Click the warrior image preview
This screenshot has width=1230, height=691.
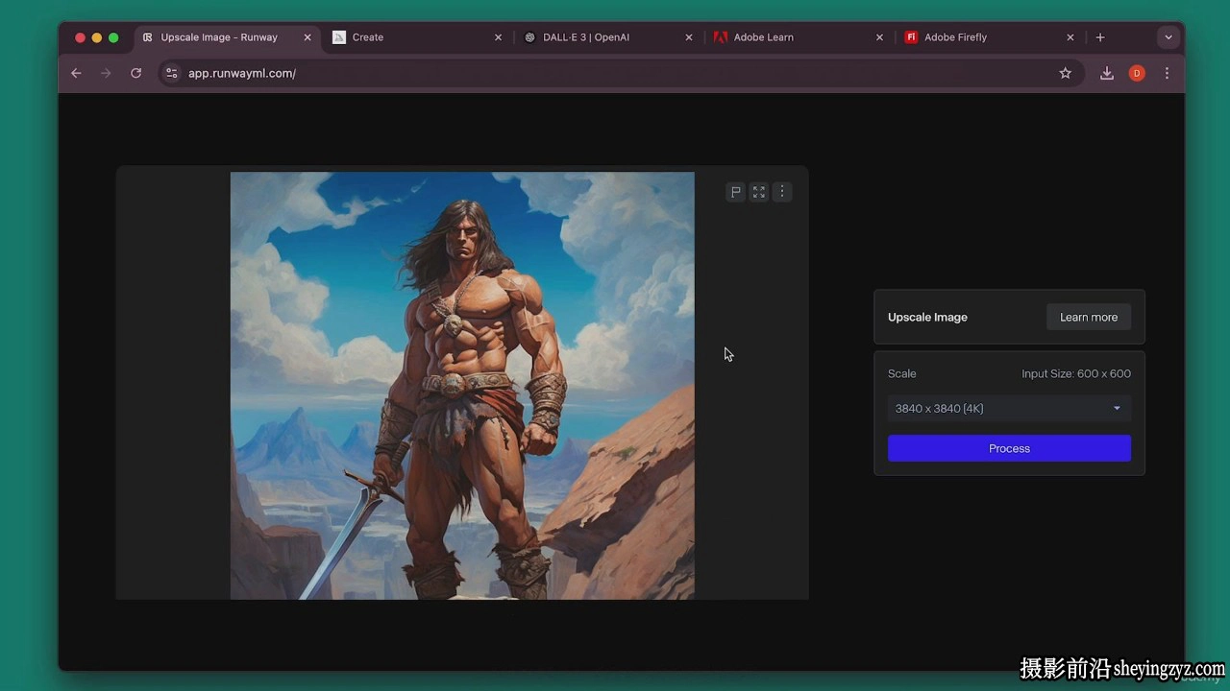[462, 386]
